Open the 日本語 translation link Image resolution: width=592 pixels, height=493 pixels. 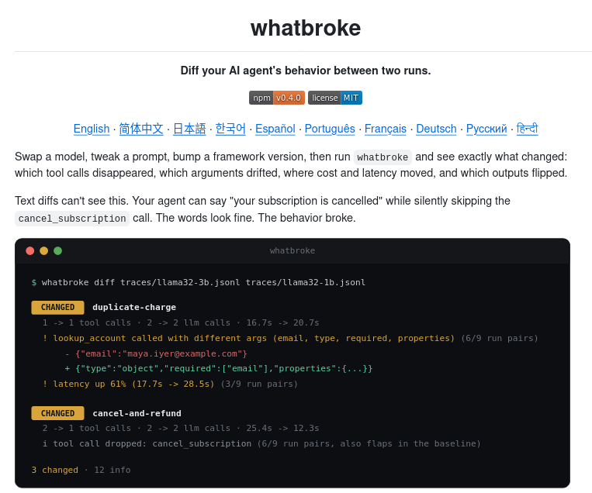coord(189,129)
